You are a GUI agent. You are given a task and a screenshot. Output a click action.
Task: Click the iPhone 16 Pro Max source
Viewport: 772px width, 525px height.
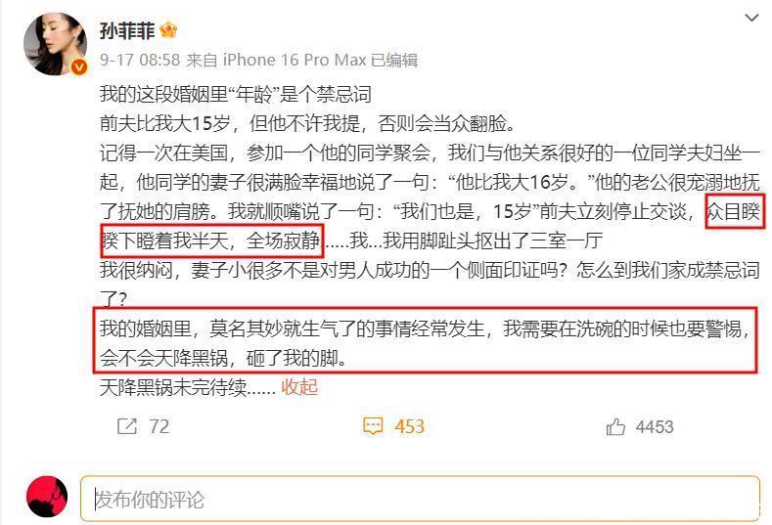coord(295,60)
